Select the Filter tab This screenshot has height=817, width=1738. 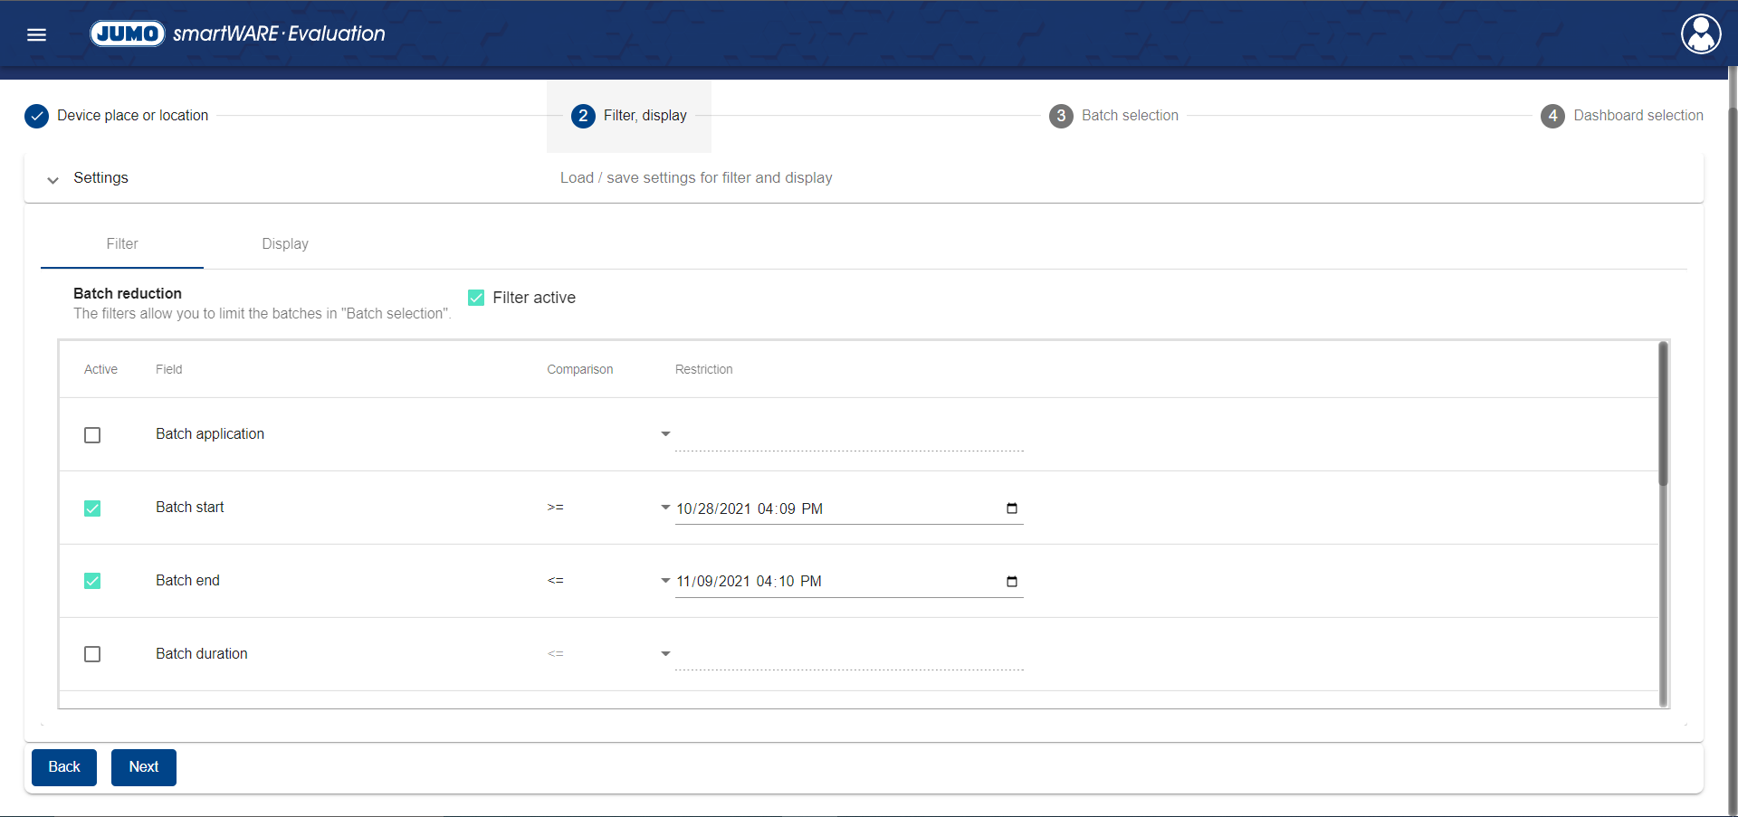122,244
